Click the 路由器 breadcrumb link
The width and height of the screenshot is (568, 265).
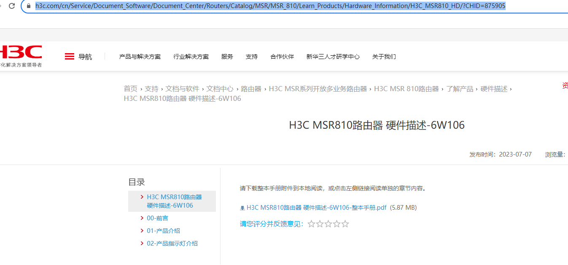tap(251, 89)
